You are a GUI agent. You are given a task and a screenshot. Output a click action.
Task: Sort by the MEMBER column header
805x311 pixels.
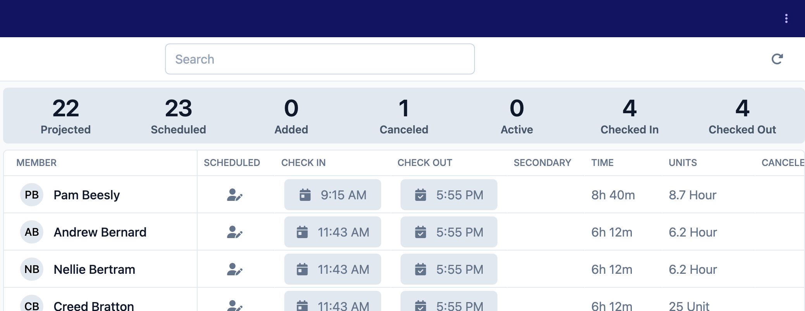(x=36, y=162)
